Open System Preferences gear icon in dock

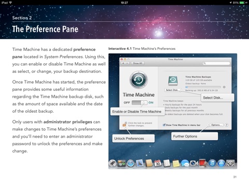point(230,163)
